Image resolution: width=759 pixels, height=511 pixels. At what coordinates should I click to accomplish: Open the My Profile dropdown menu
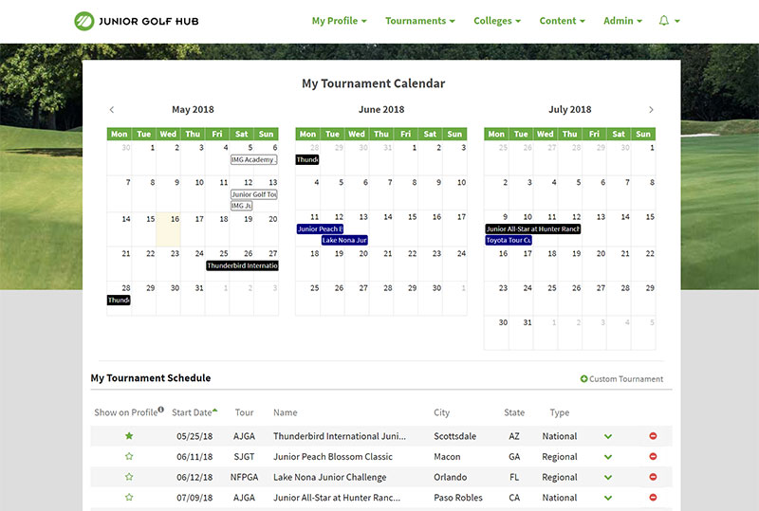tap(339, 21)
